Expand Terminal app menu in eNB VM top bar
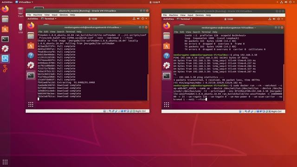The height and width of the screenshot is (167, 297). 49,19
